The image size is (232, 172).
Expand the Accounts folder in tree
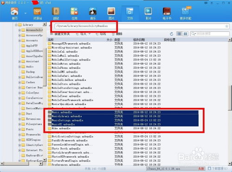pyautogui.click(x=19, y=40)
